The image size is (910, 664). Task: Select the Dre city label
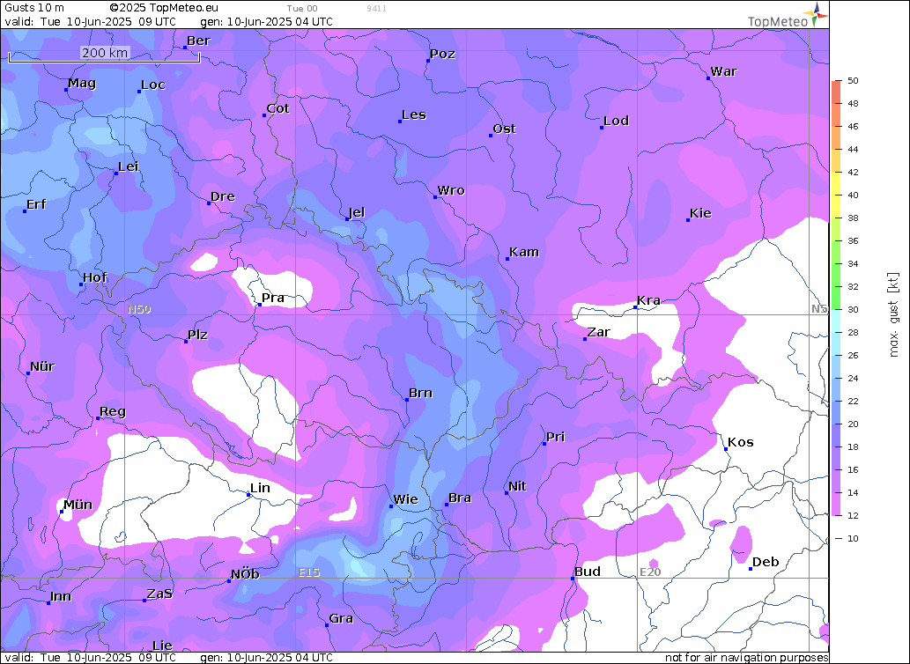[223, 196]
